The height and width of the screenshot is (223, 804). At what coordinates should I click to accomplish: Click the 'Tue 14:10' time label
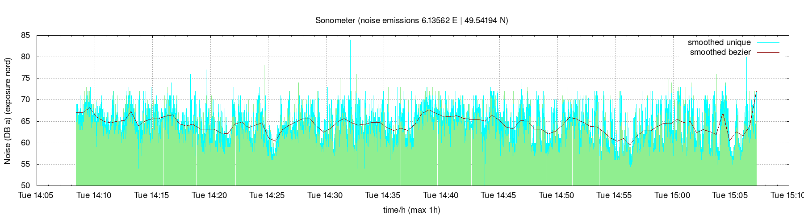[x=94, y=195]
